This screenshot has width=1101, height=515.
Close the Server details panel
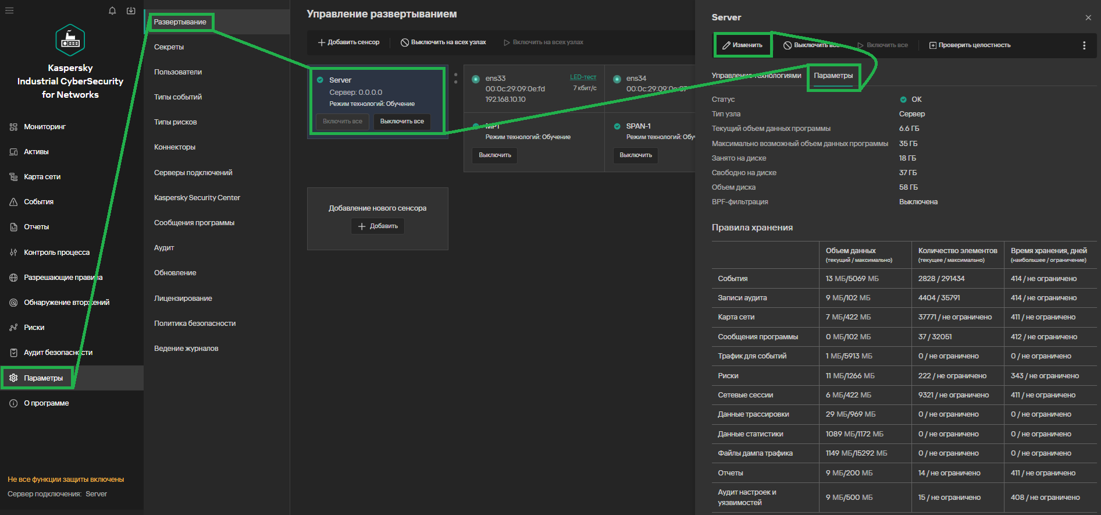coord(1088,17)
